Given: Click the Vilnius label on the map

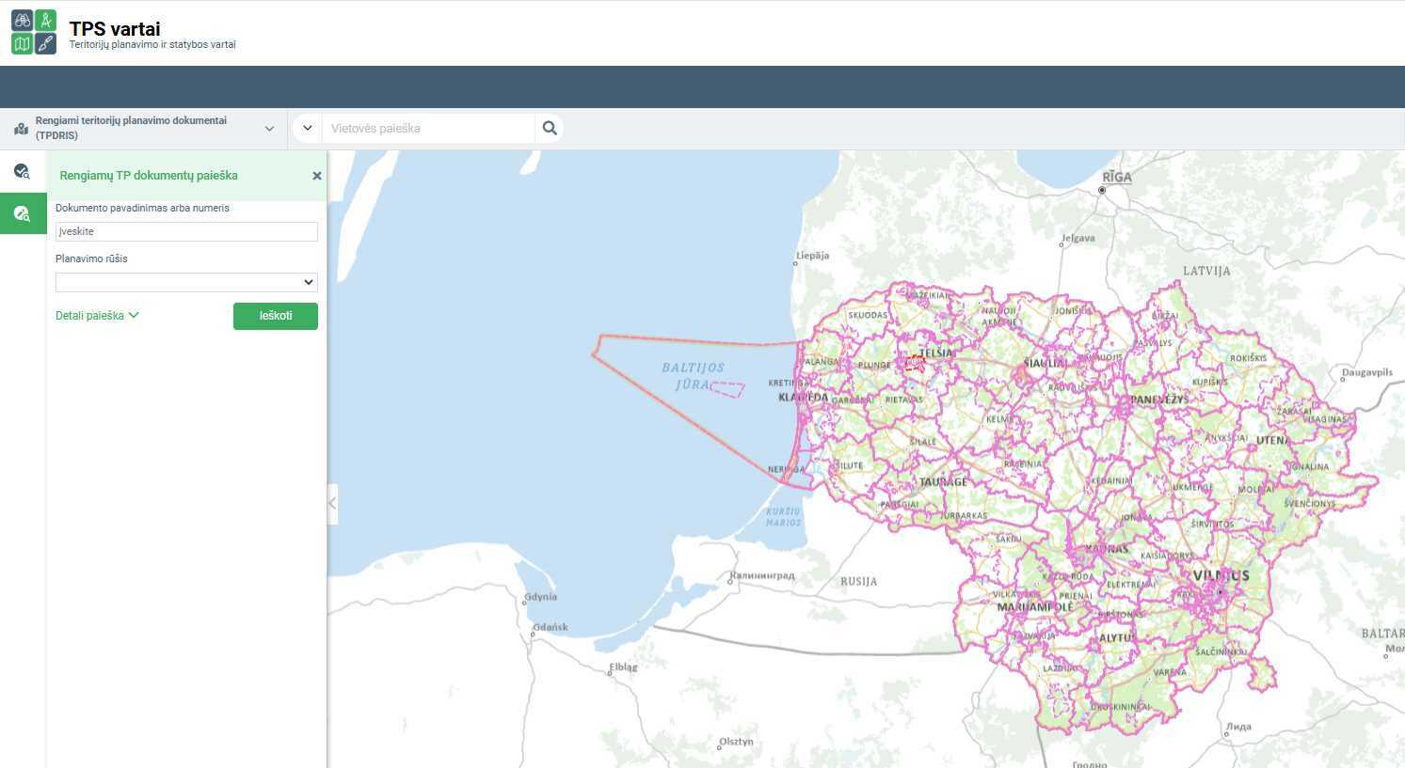Looking at the screenshot, I should 1221,575.
